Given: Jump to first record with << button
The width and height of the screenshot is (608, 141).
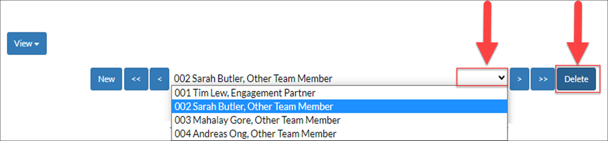Looking at the screenshot, I should (136, 79).
